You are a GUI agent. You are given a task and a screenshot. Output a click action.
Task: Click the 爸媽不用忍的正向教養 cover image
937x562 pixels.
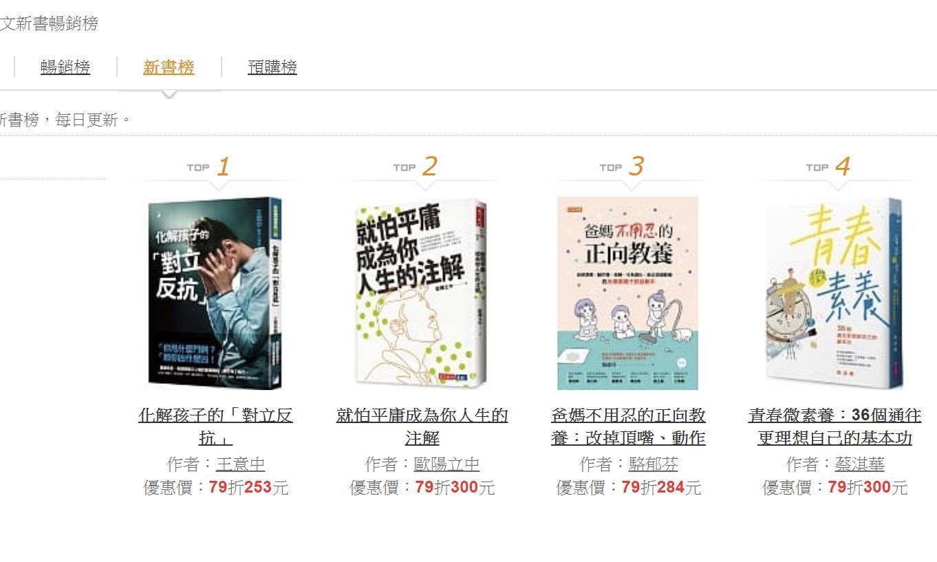point(628,294)
